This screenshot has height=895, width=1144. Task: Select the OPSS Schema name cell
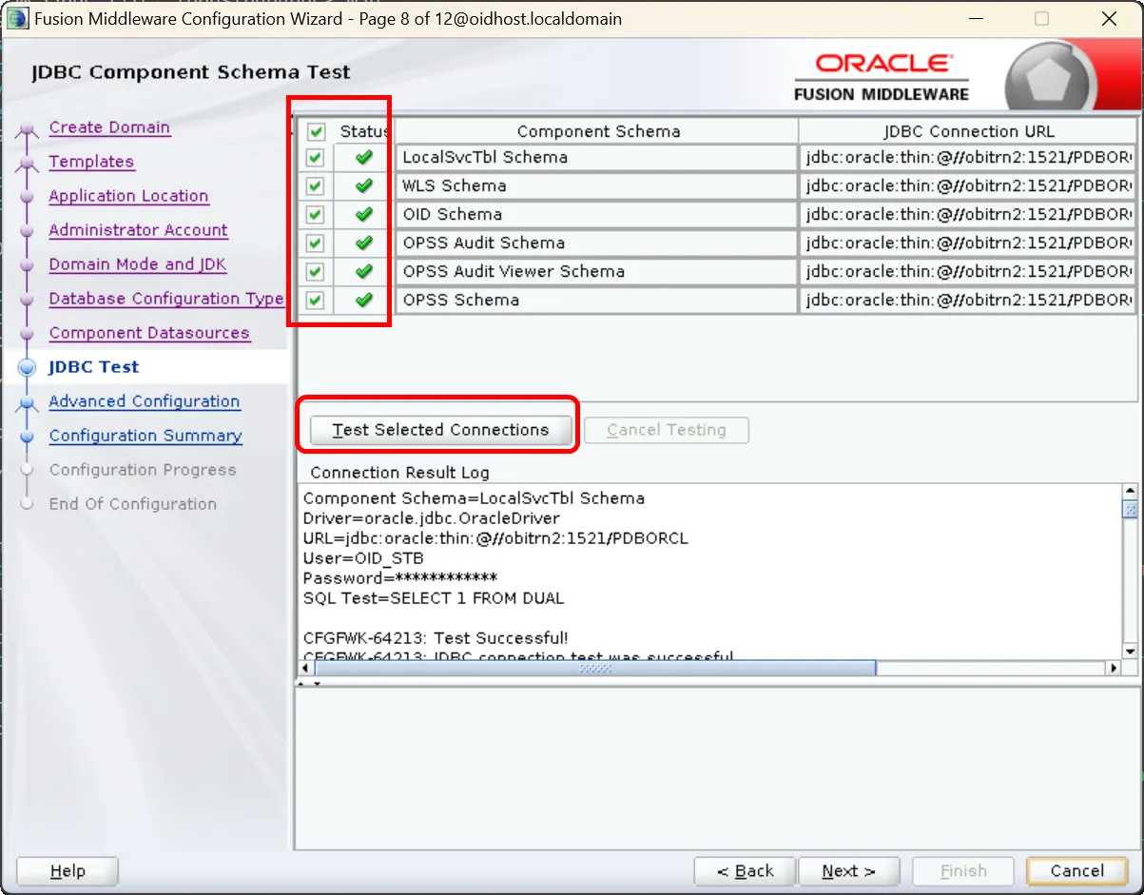596,301
